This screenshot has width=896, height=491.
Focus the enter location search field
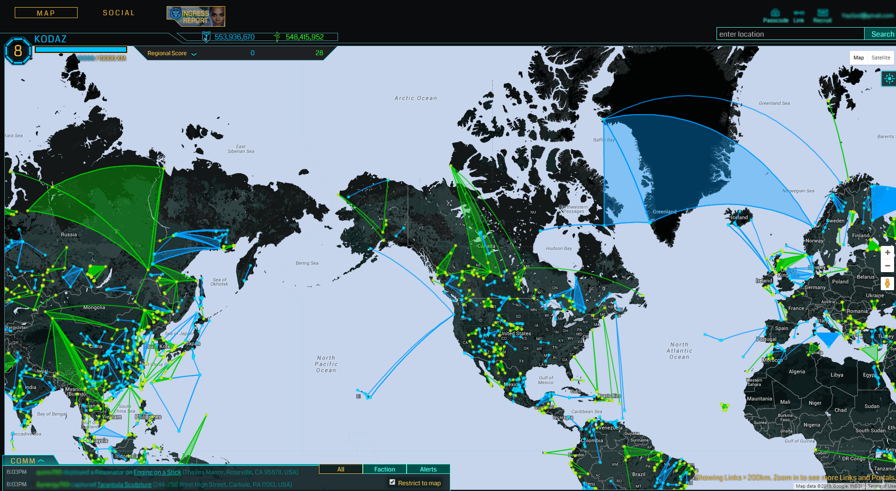click(x=790, y=34)
